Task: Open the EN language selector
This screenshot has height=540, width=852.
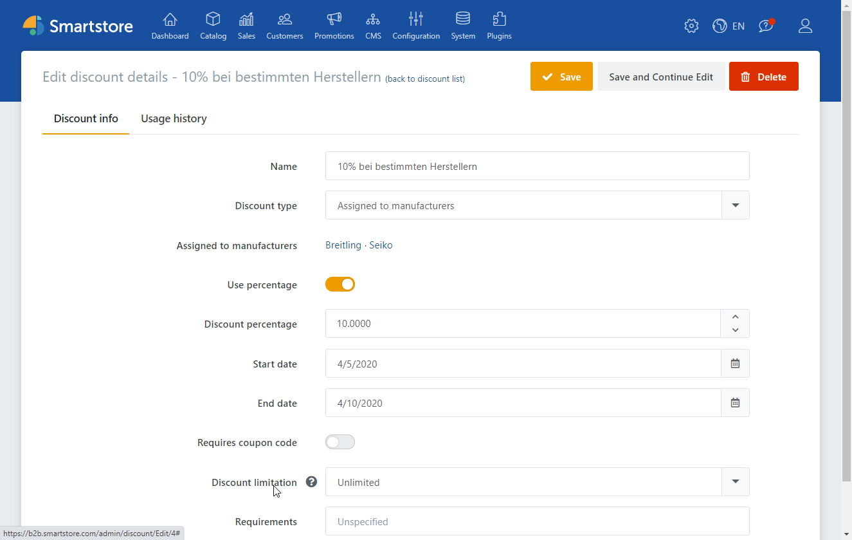Action: pos(729,26)
